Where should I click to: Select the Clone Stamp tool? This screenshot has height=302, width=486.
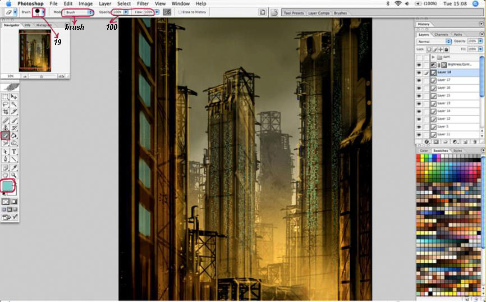pyautogui.click(x=6, y=128)
